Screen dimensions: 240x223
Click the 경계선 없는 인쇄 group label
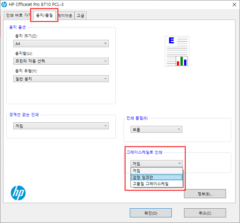[24, 115]
